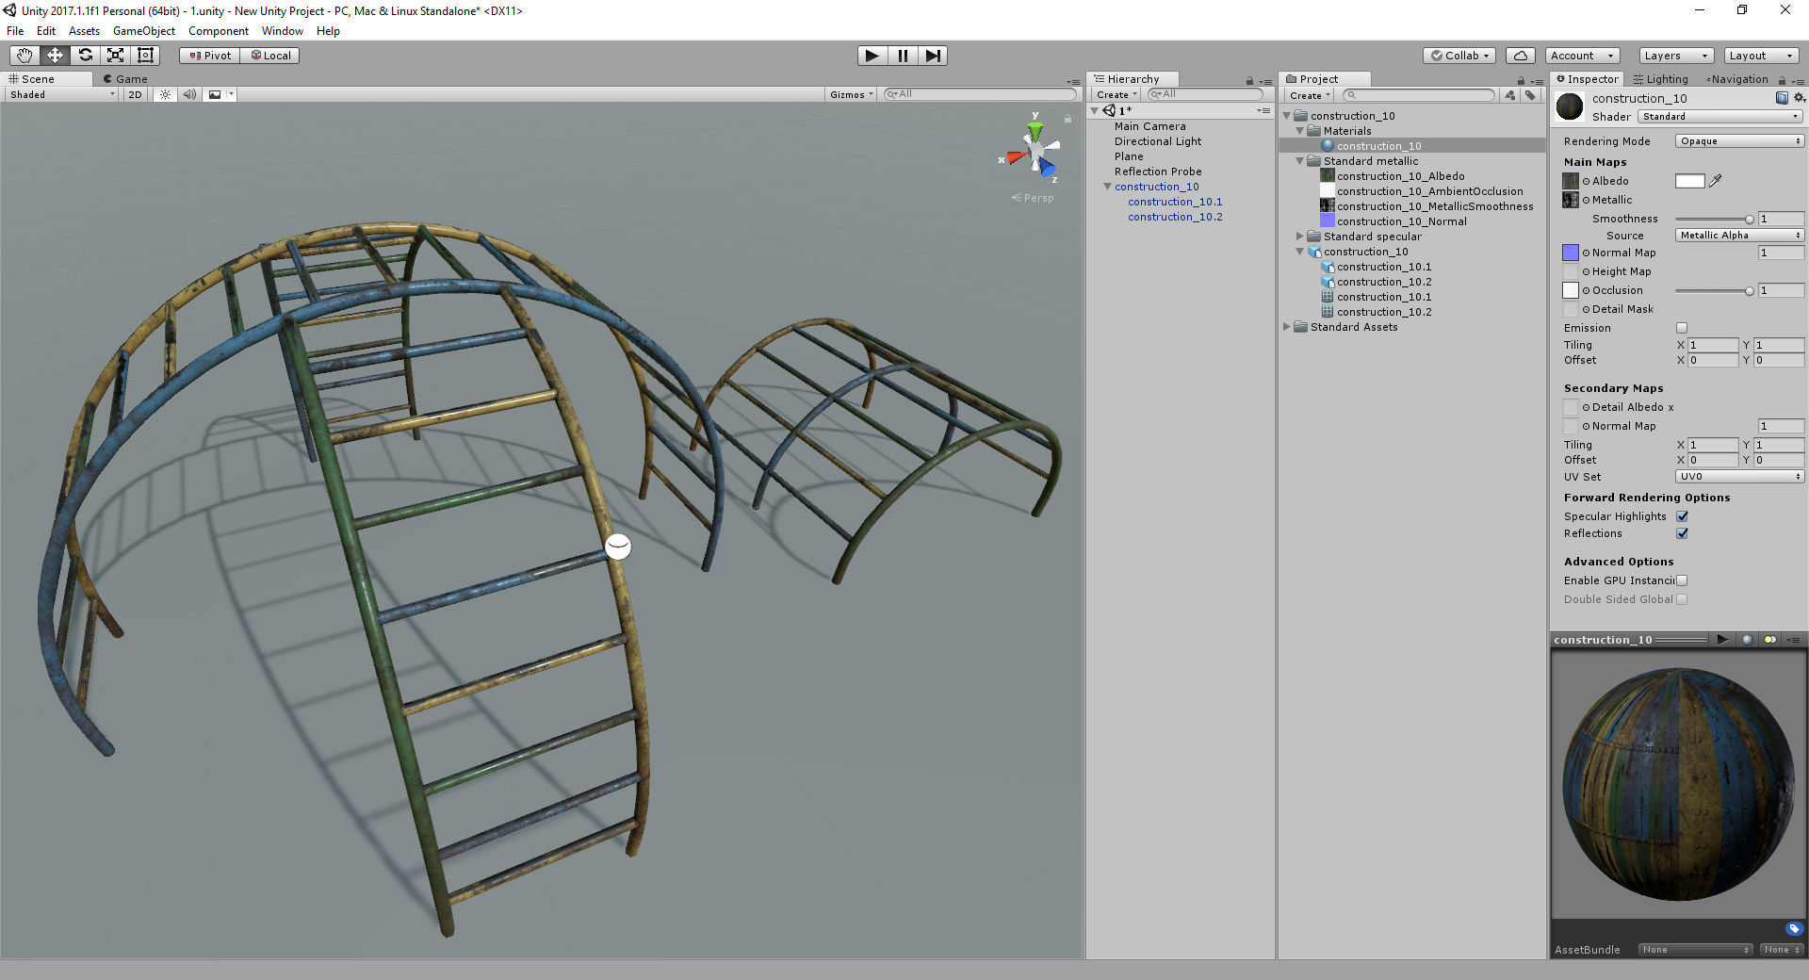Screen dimensions: 1809x980
Task: Adjust the Occlusion slider
Action: pos(1714,290)
